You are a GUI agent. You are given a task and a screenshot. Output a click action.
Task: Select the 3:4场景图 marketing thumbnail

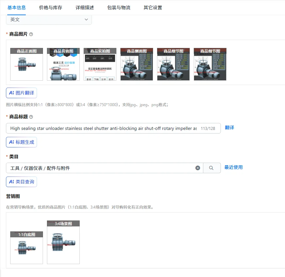[63, 242]
